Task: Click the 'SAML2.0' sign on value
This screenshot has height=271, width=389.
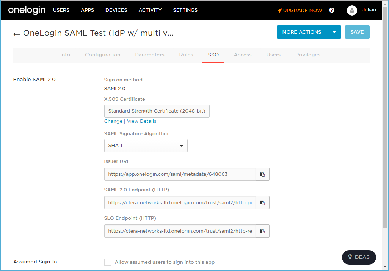Action: click(x=115, y=89)
